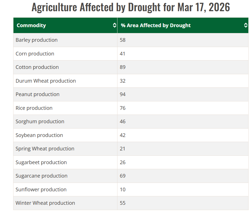Screen dimensions: 252x214
Task: Sort by % Area Affected by Drought header text
Action: [156, 25]
